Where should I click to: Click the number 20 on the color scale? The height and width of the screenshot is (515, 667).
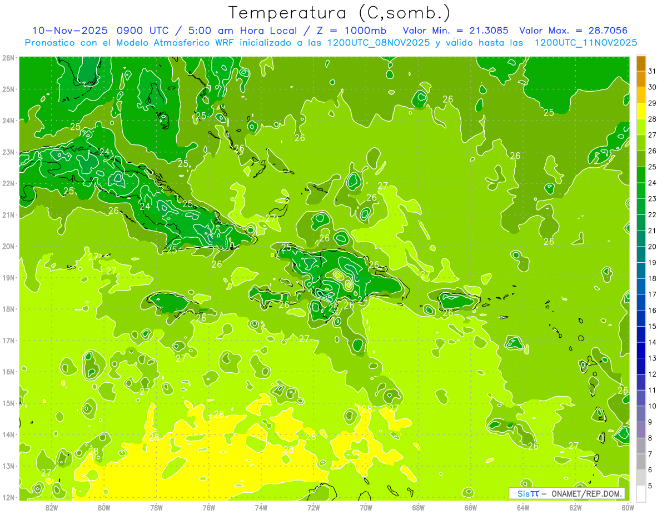[653, 247]
